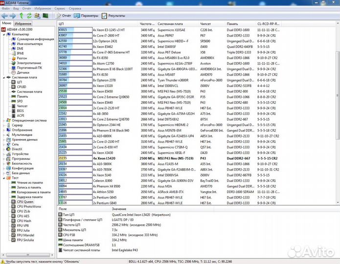Switch to the Избранное tab
The width and height of the screenshot is (340, 264).
(x=23, y=23)
